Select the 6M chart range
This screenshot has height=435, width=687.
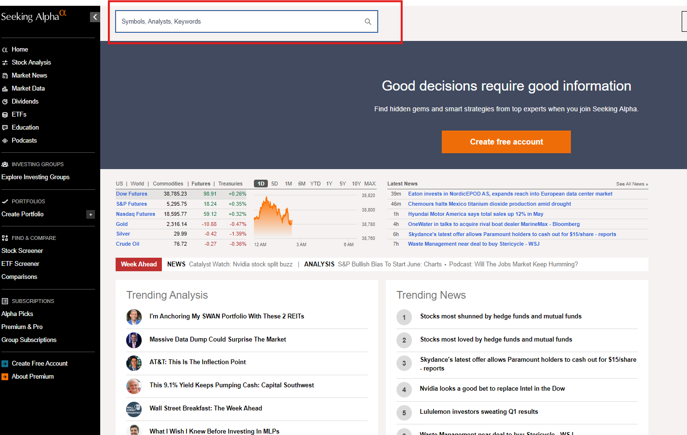pos(302,184)
